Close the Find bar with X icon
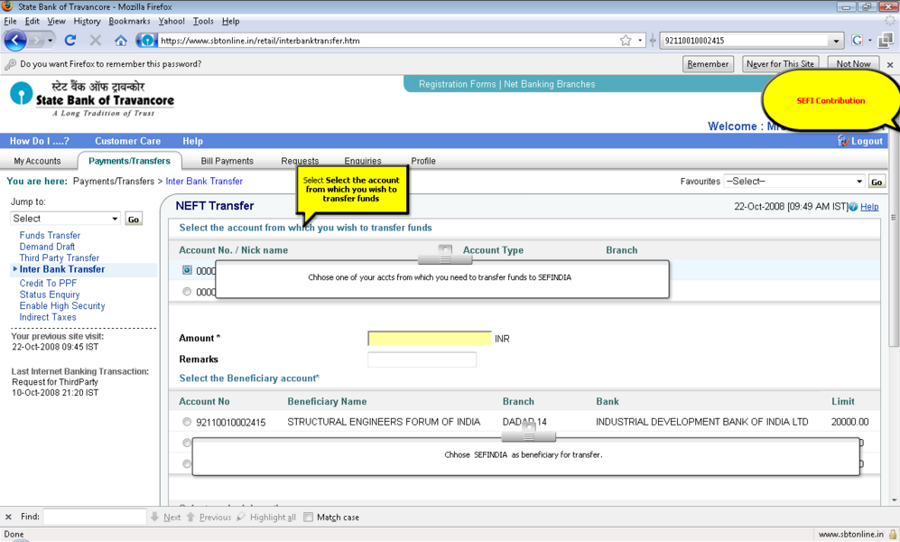 (x=8, y=518)
